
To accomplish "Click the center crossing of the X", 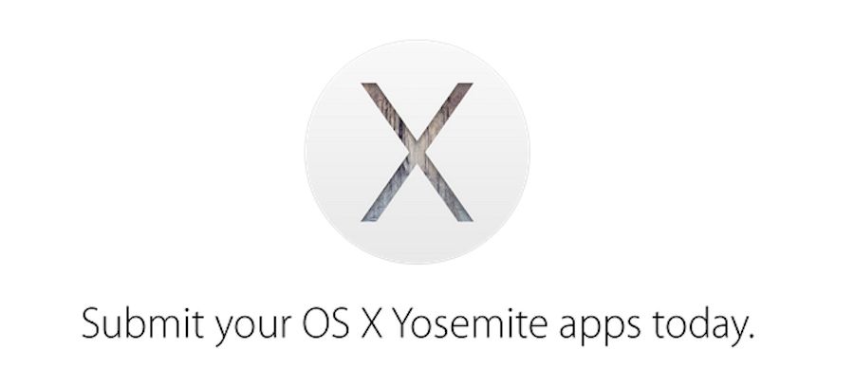I will click(x=417, y=152).
